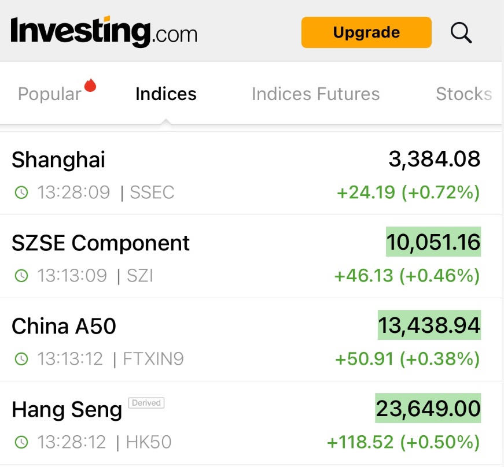The width and height of the screenshot is (504, 467).
Task: Open the Hang Seng index
Action: [67, 410]
